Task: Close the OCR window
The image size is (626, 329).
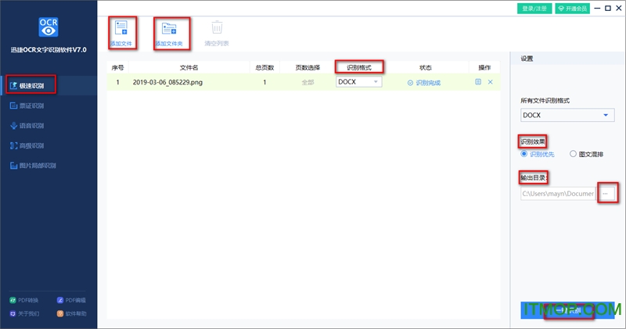Action: (619, 8)
